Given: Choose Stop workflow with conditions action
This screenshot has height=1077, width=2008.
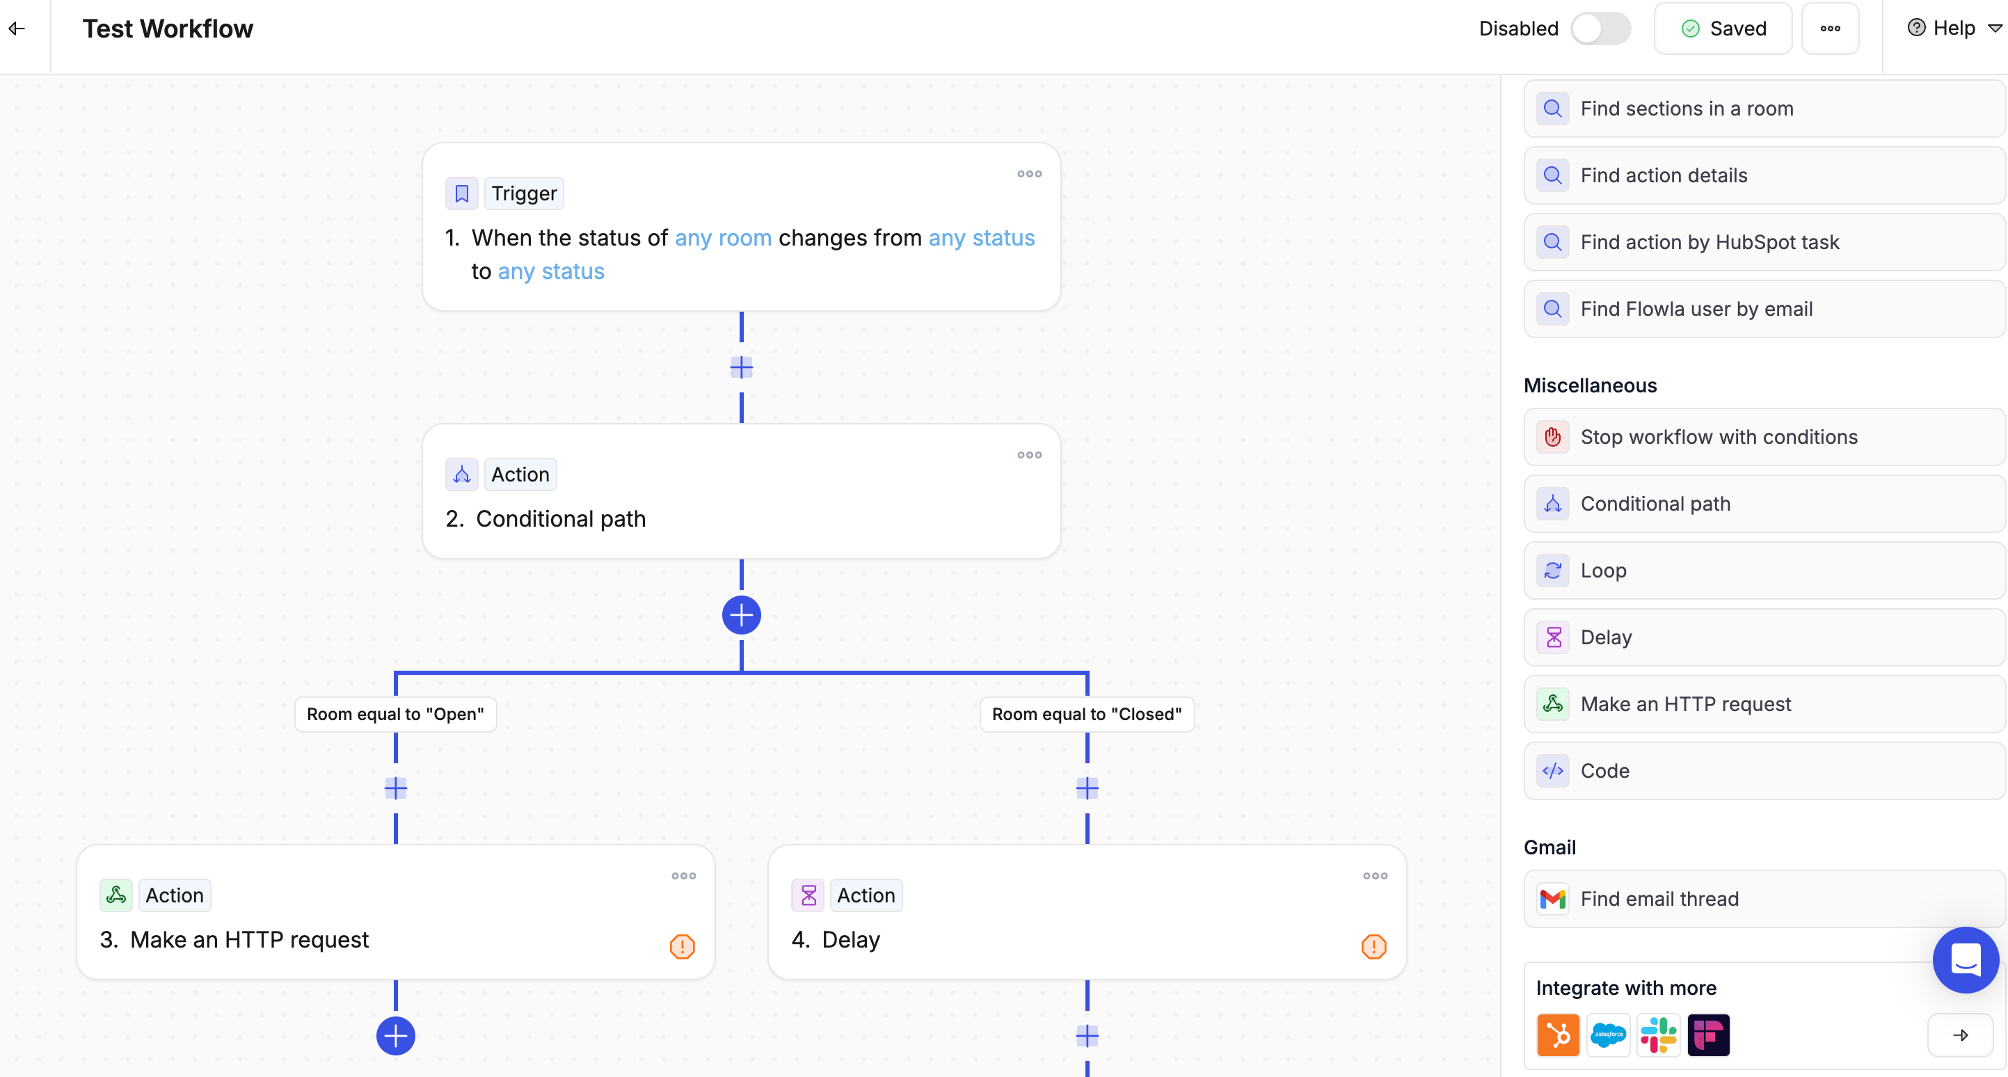Looking at the screenshot, I should (x=1764, y=437).
